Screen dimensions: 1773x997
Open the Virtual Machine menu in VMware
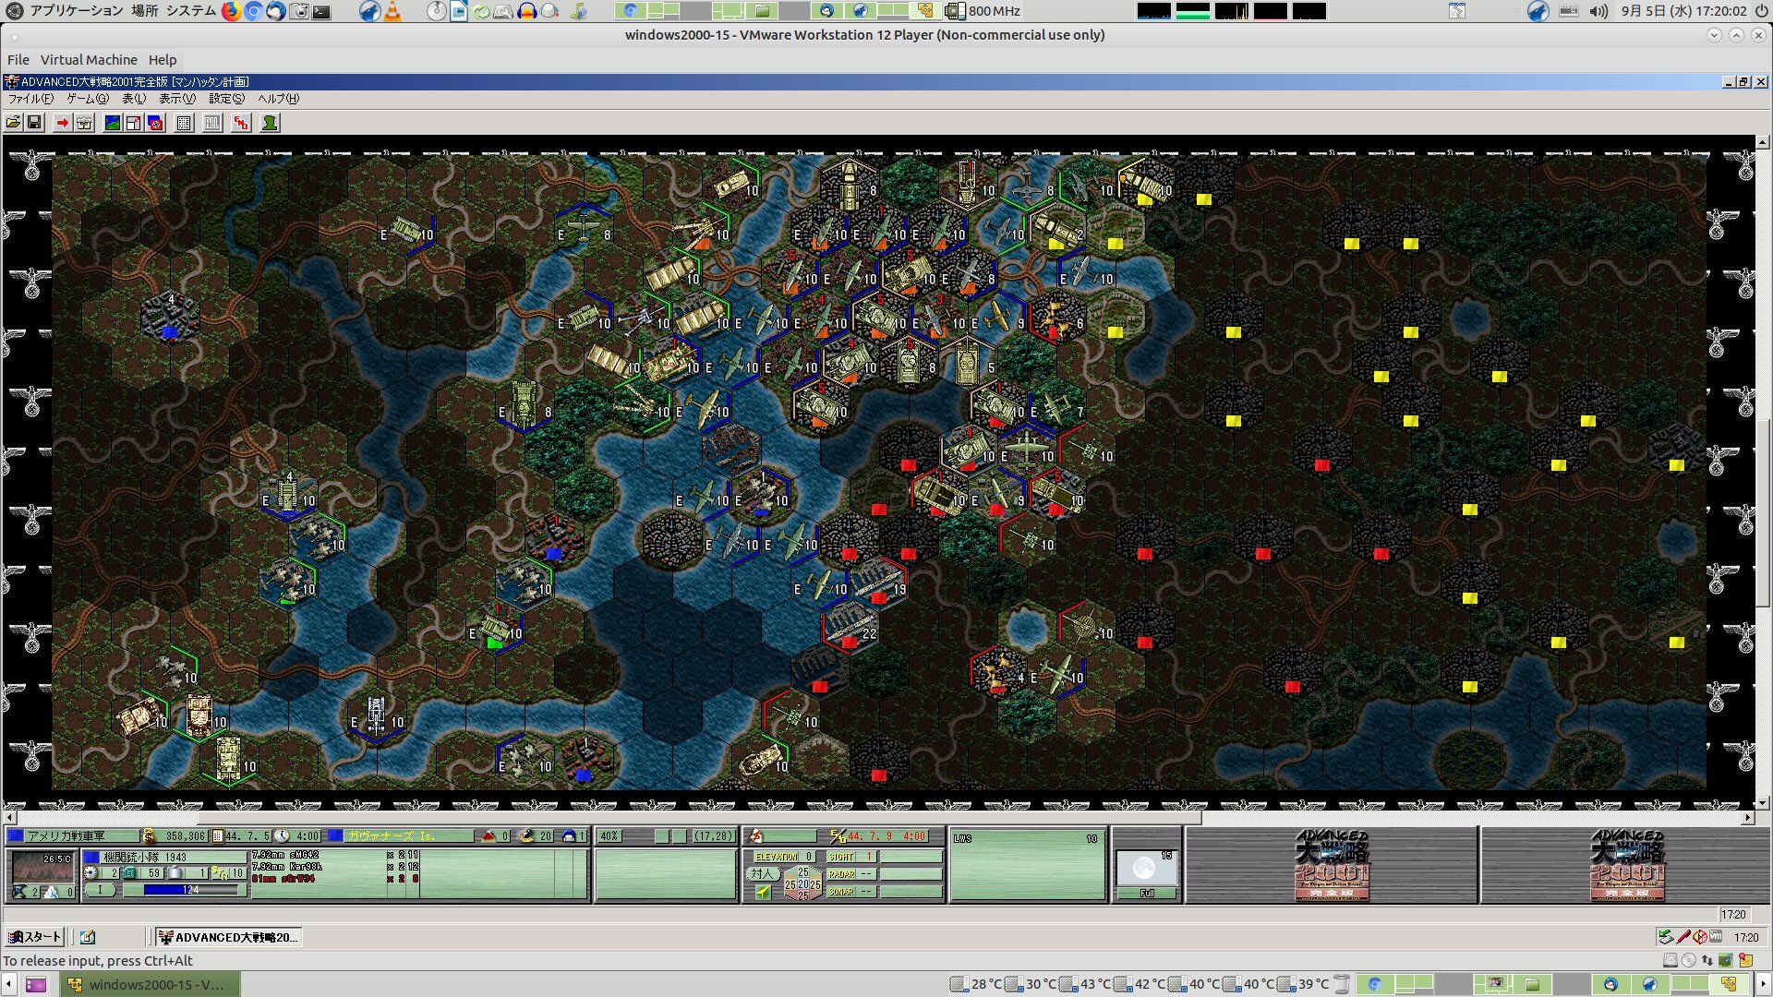click(x=89, y=60)
